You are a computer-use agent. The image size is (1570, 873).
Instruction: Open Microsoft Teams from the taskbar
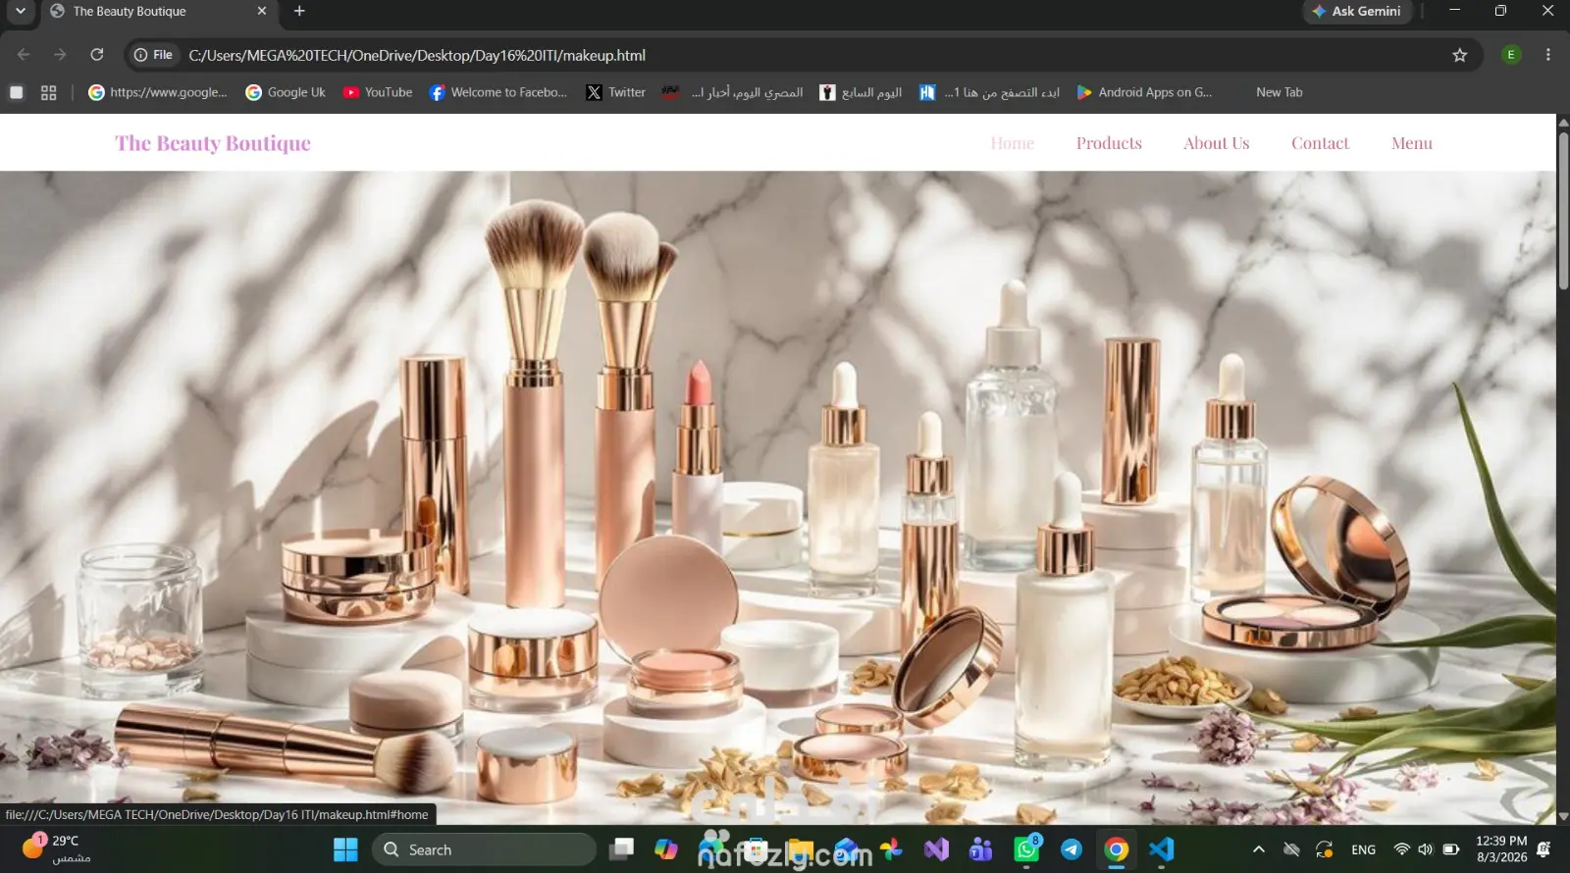point(981,849)
